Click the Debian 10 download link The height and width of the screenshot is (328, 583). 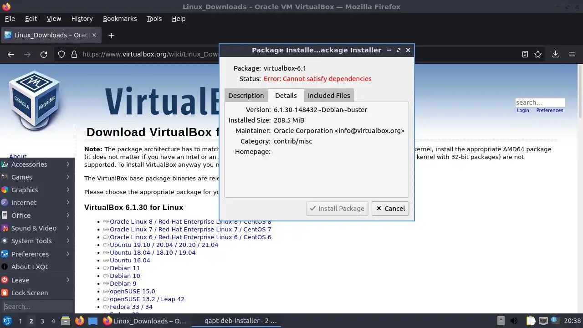125,276
